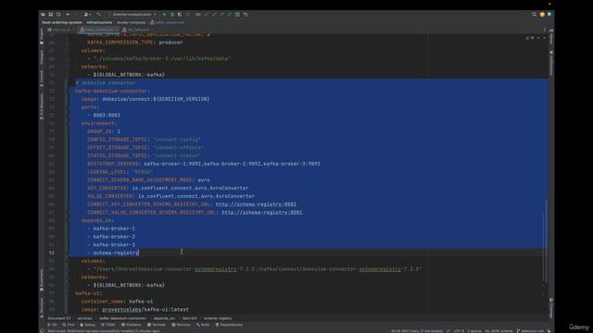Click the Save All toolbar icon
Screen dimensions: 593x333
[51, 15]
